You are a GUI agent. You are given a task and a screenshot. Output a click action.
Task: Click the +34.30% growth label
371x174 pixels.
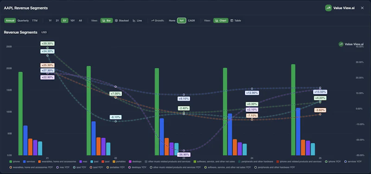coord(47,51)
